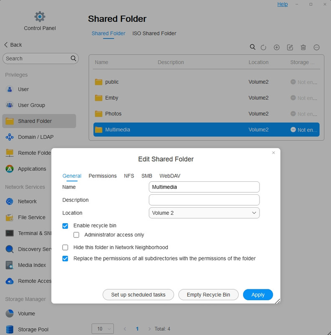Focus the sidebar Search box
This screenshot has height=335, width=331.
click(x=41, y=58)
